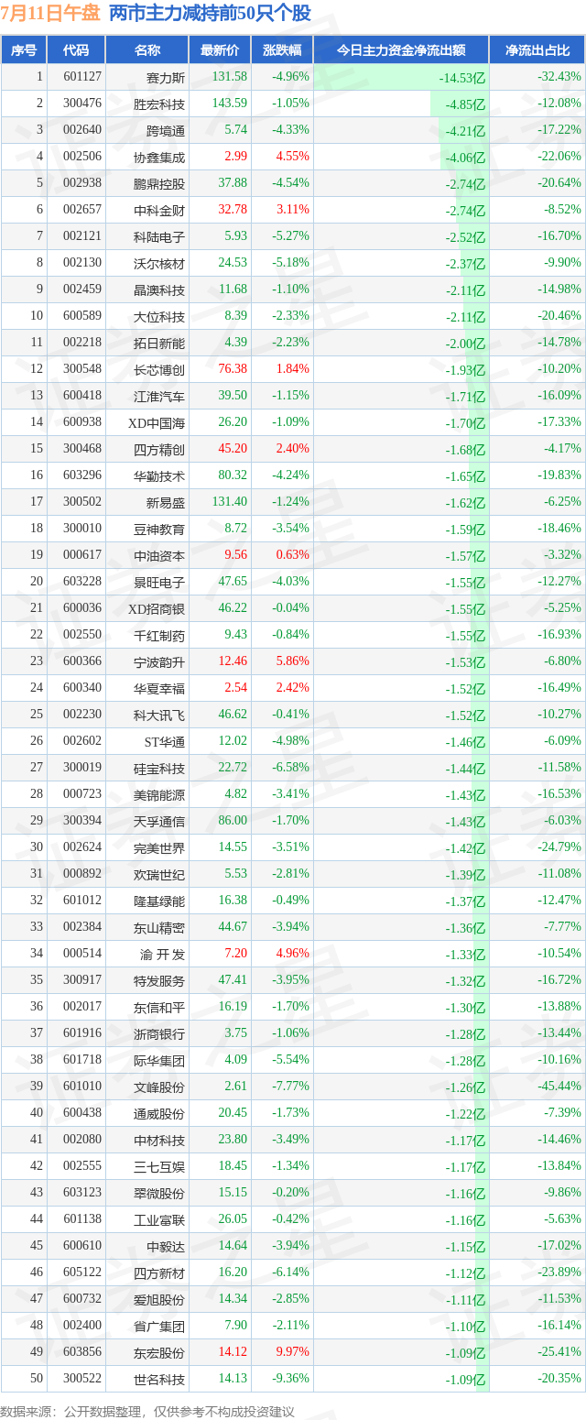Select stock name 江淮汽车
Viewport: 586px width, 1420px height.
tap(159, 396)
